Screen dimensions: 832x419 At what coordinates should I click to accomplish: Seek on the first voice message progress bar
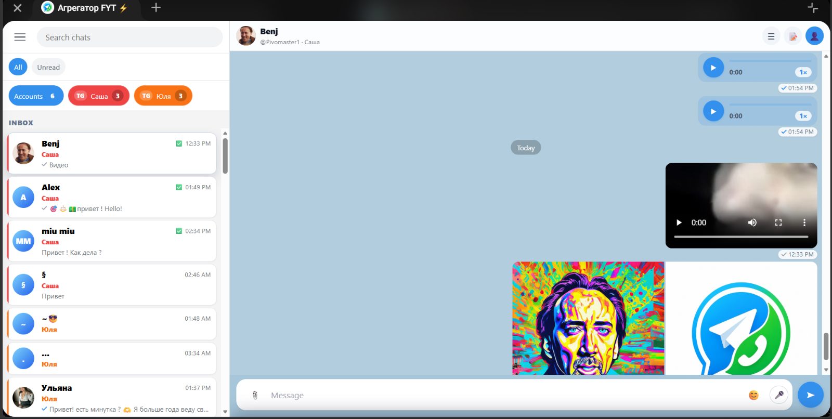point(770,61)
